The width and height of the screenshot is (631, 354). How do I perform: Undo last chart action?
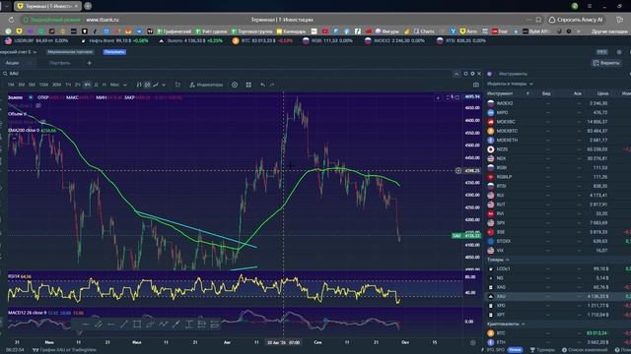[x=263, y=85]
